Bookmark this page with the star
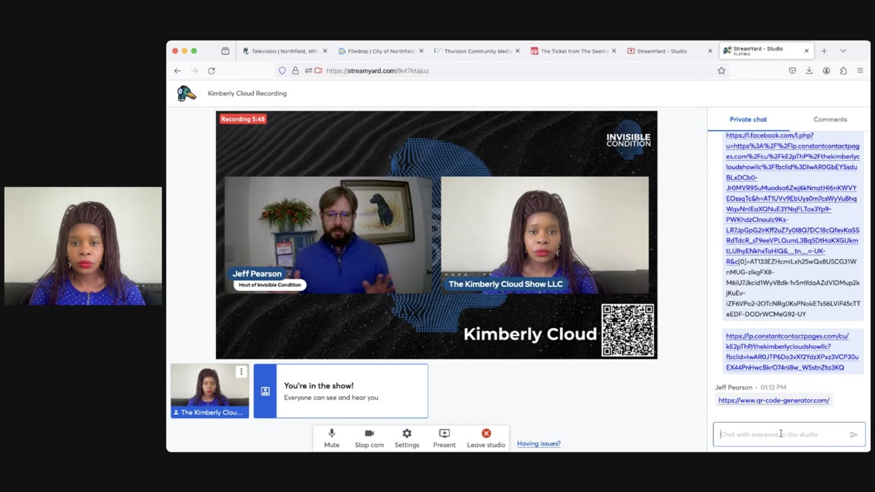This screenshot has width=875, height=492. [x=721, y=70]
